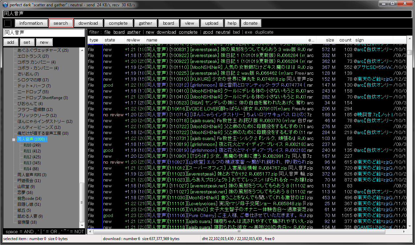Click the black status square left of information
Image resolution: width=415 pixels, height=245 pixels.
[x=8, y=23]
